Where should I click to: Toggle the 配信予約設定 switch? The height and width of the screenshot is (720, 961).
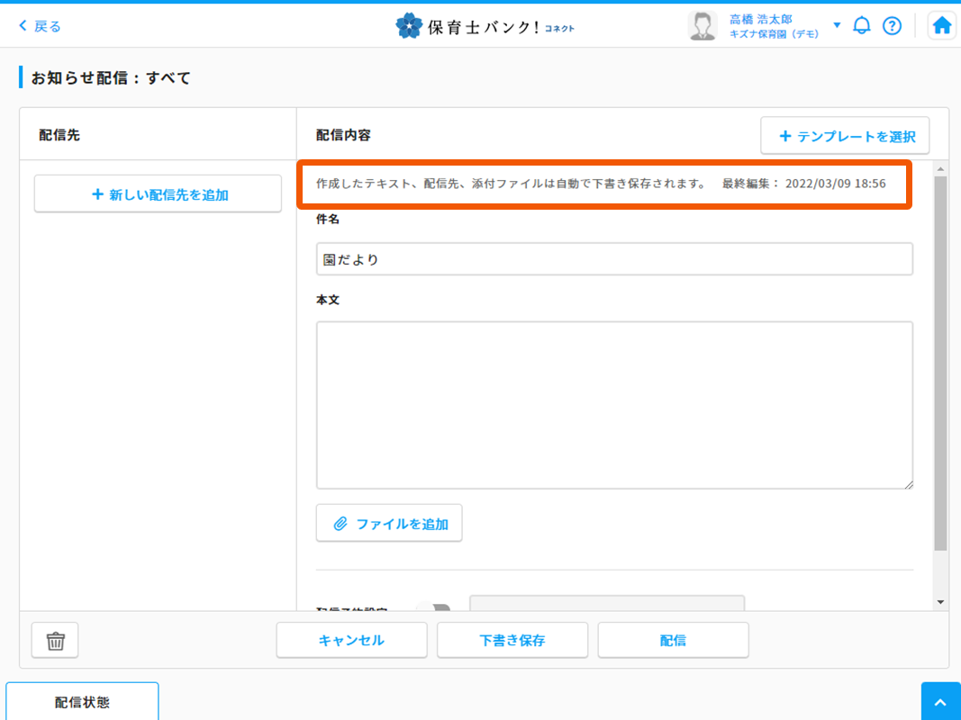[x=434, y=608]
